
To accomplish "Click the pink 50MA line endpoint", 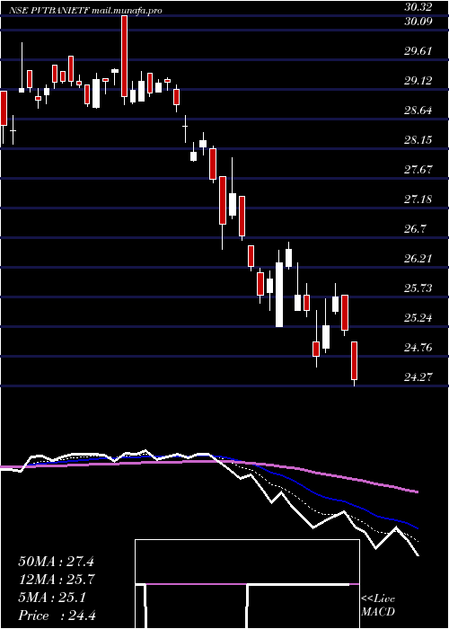I will 418,492.
